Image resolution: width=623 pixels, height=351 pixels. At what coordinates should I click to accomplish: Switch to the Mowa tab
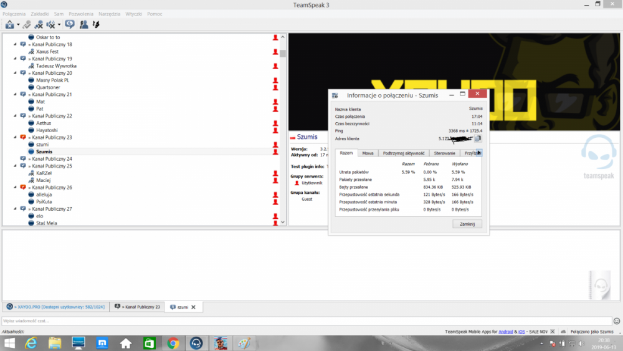tap(368, 153)
